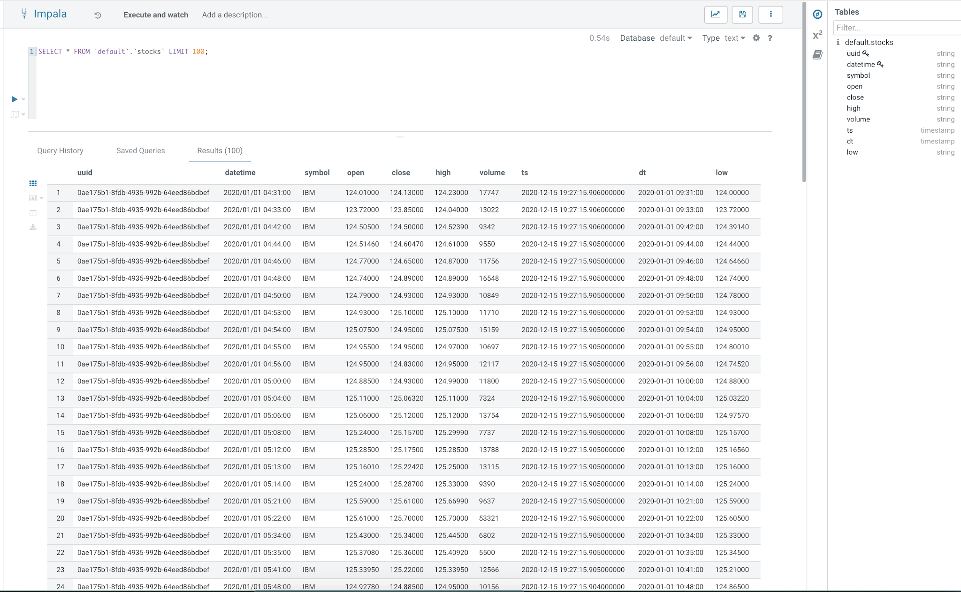Open the line chart presentation button

pyautogui.click(x=716, y=15)
